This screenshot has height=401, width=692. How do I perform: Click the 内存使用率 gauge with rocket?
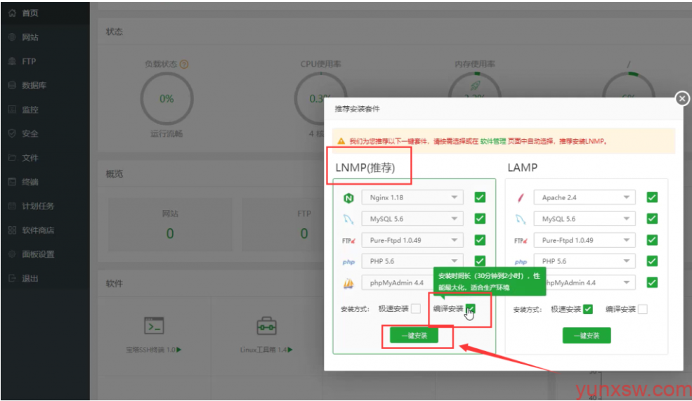click(x=474, y=85)
